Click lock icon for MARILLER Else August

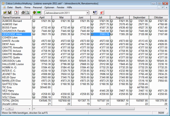tap(112, 81)
